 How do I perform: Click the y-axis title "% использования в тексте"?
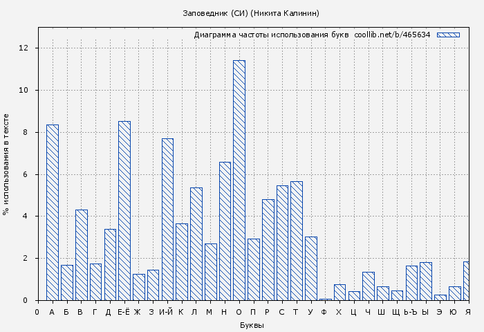tap(6, 165)
